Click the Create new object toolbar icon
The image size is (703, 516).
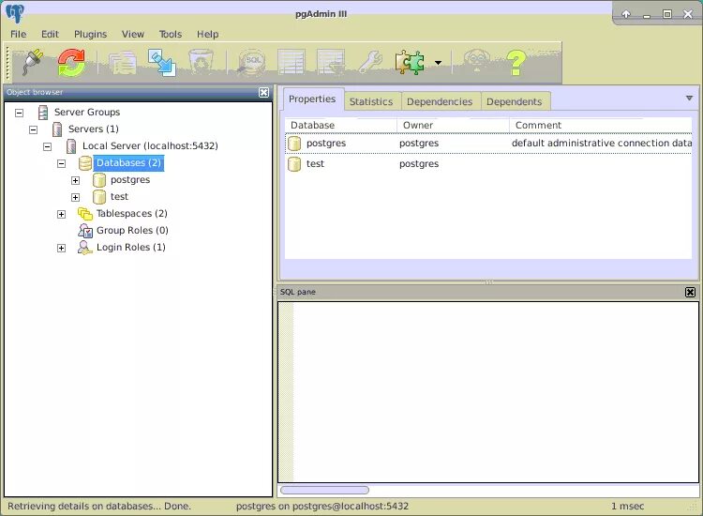(161, 62)
